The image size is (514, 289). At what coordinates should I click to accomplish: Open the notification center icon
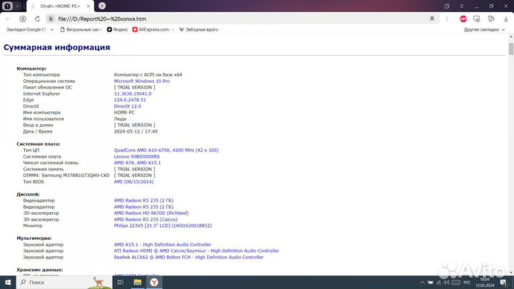click(x=504, y=282)
